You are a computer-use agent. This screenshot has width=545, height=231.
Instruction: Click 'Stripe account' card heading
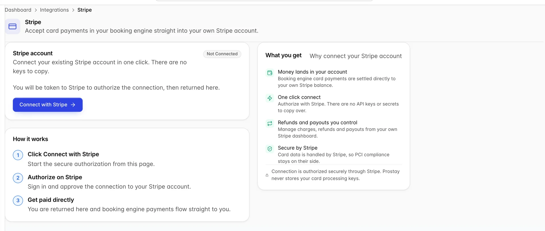coord(33,53)
